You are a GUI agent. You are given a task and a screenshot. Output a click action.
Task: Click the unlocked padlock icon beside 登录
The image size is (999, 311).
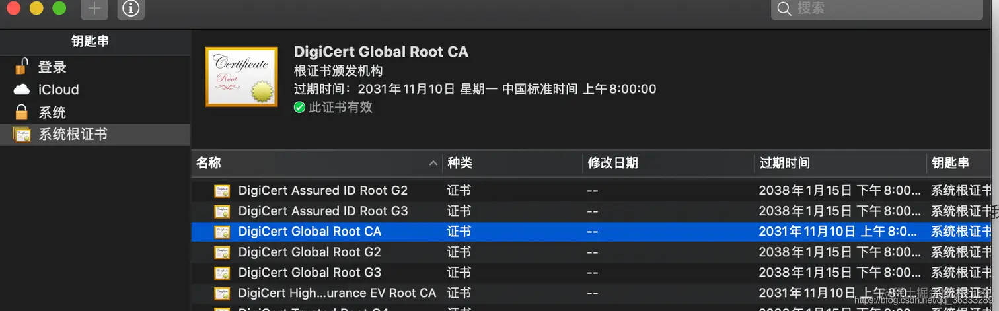22,66
